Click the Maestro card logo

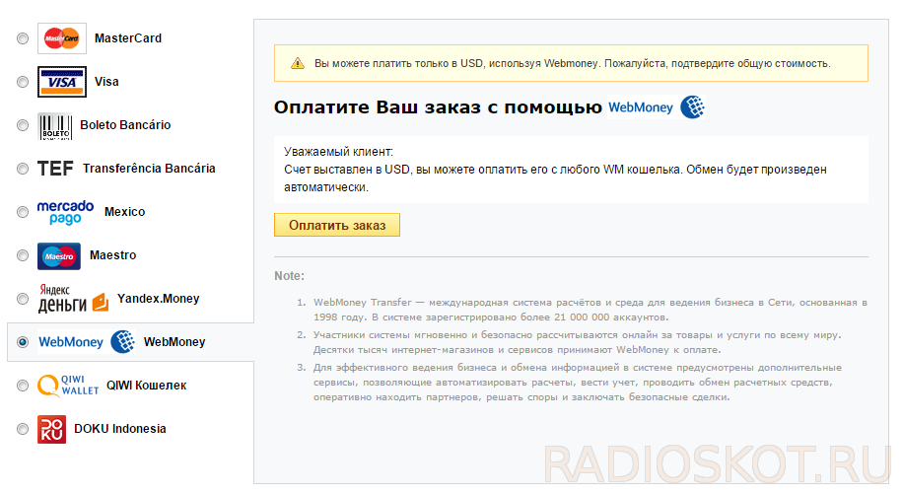click(59, 256)
